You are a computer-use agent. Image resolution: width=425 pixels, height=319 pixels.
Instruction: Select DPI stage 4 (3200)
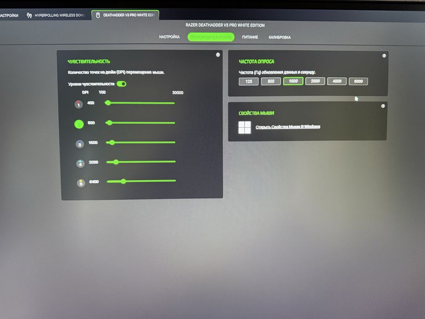pos(80,164)
